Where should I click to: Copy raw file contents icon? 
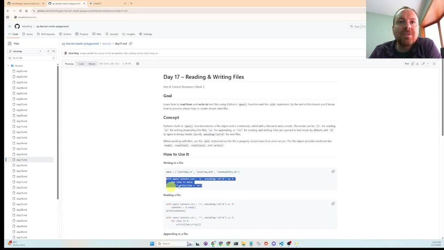coord(412,64)
